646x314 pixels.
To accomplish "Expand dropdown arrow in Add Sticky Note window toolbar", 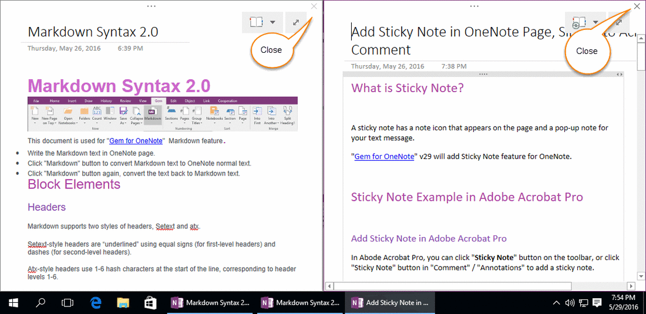I will 595,23.
